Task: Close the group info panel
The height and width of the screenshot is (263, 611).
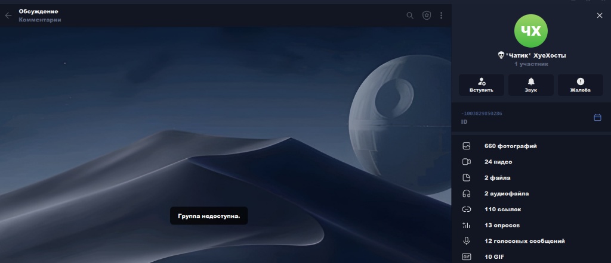Action: click(x=599, y=15)
